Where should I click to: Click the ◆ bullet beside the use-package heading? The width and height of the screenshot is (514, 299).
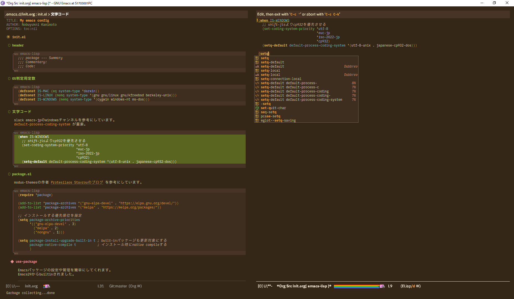point(12,261)
